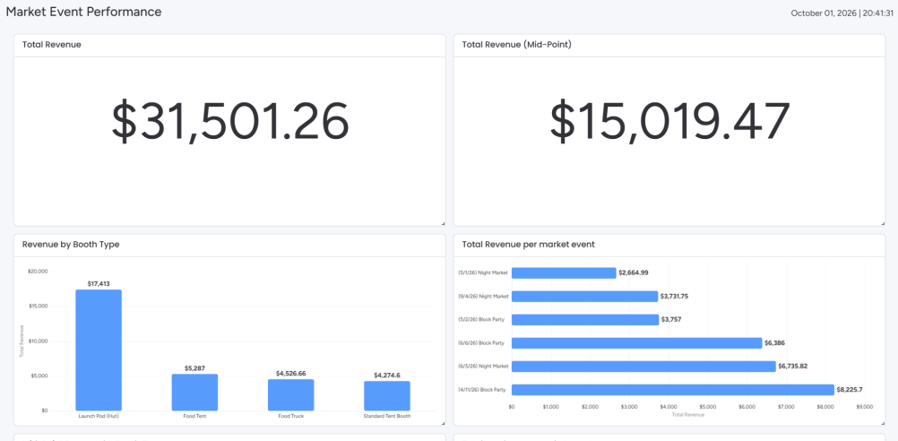Click the $4,000 x-axis tick

pos(669,407)
